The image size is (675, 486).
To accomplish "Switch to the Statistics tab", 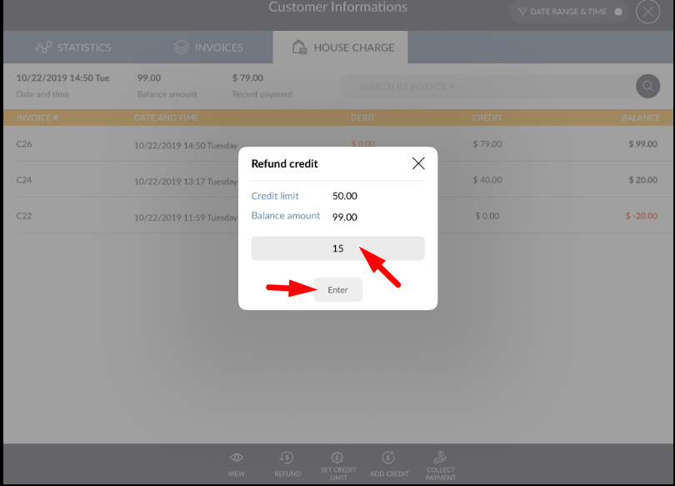I will click(x=73, y=48).
